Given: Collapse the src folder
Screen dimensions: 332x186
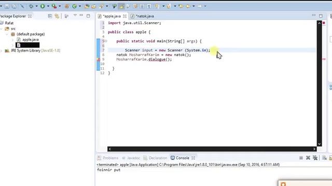Looking at the screenshot, I should coord(2,28).
